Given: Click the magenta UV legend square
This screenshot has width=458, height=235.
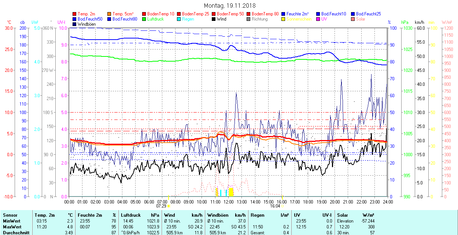Looking at the screenshot, I should 318,19.
